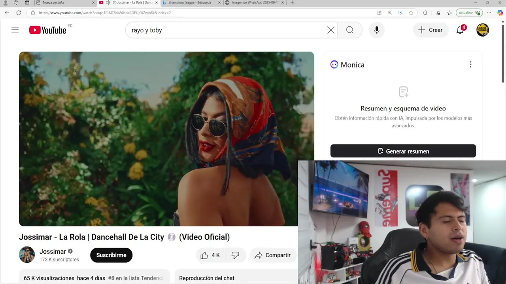Click the video title Jossimar - La Rola
Image resolution: width=506 pixels, height=284 pixels.
point(124,237)
